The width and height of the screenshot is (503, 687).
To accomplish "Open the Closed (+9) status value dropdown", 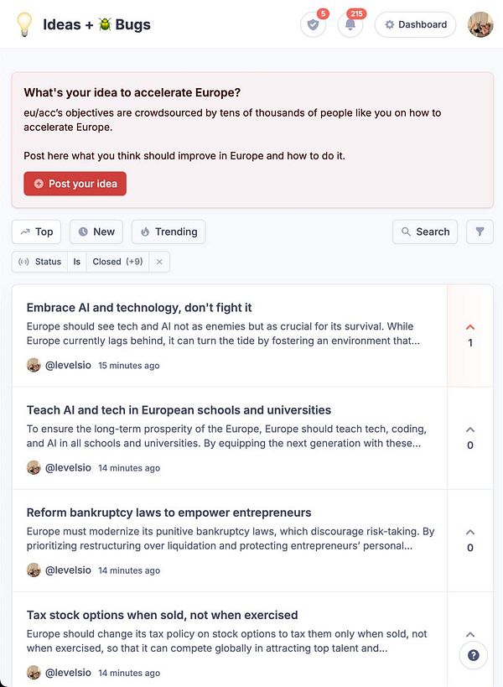I will coord(117,262).
